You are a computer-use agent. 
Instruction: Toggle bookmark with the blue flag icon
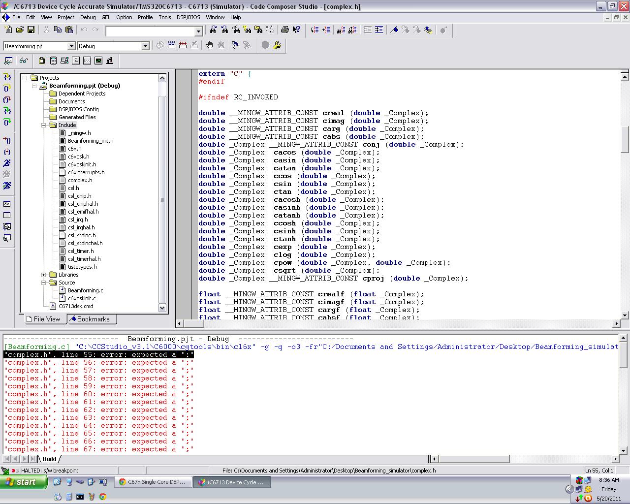click(x=394, y=30)
